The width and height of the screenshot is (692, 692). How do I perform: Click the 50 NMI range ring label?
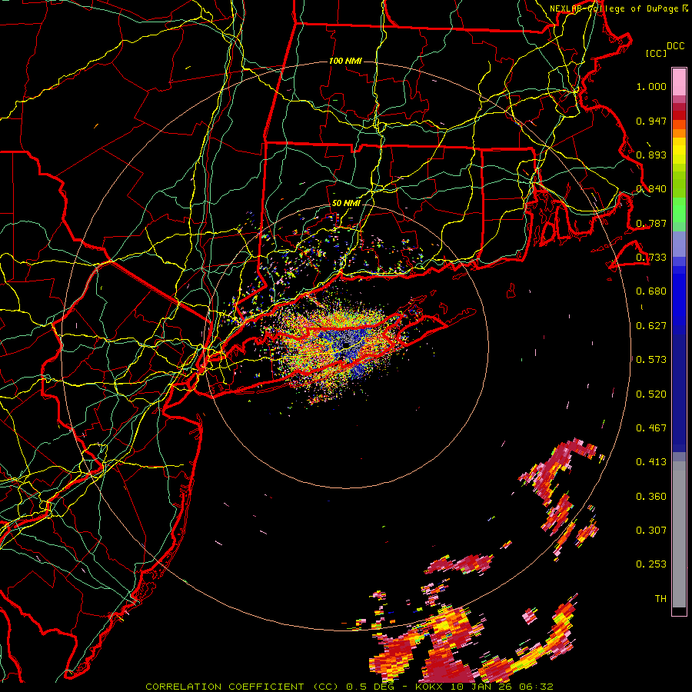345,204
